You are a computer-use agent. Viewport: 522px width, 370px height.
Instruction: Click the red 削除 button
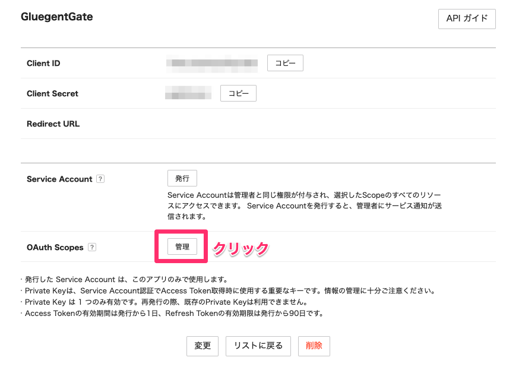tap(314, 346)
